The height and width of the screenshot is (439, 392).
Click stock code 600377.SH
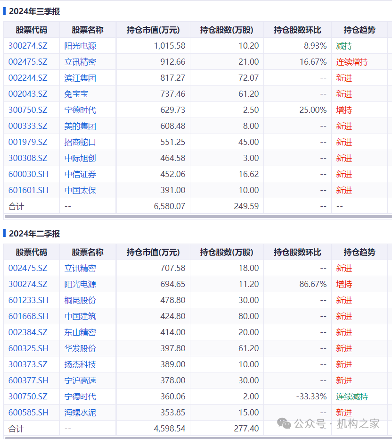28,380
